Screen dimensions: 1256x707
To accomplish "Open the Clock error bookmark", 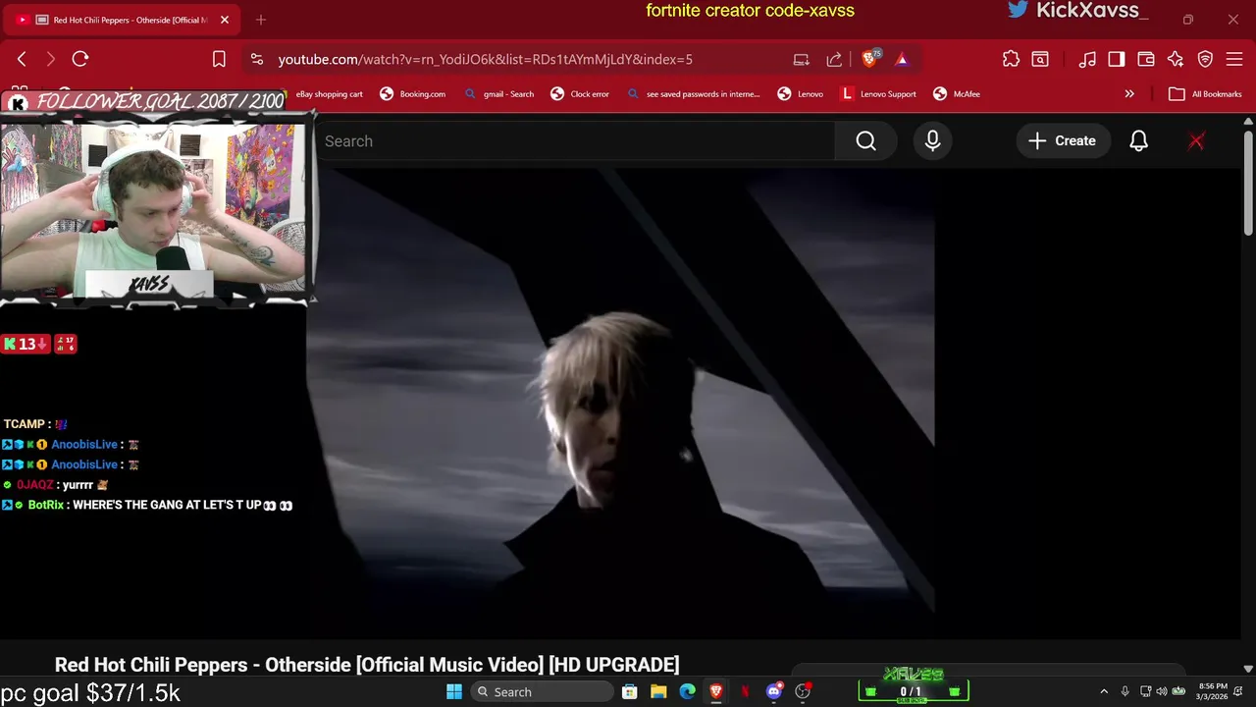I will (x=580, y=94).
